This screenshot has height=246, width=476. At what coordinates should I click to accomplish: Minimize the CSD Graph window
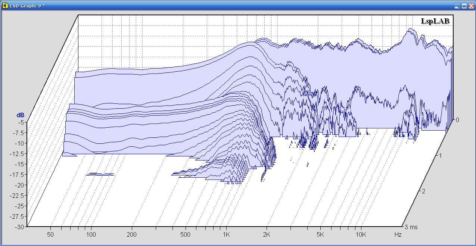457,6
